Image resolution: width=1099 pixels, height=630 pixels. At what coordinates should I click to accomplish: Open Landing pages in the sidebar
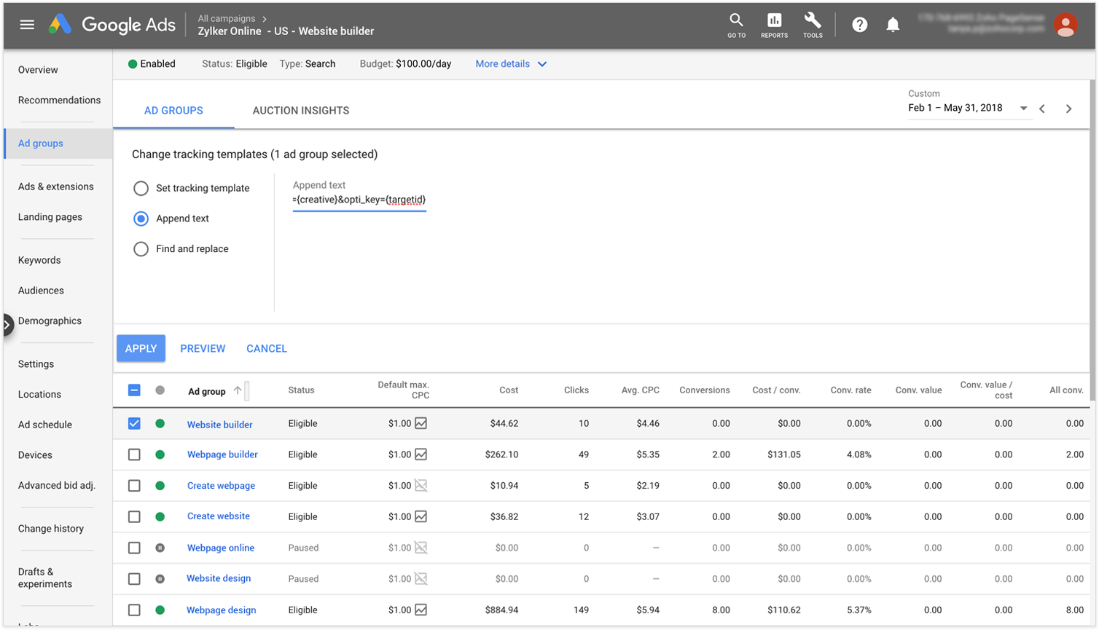pos(50,217)
